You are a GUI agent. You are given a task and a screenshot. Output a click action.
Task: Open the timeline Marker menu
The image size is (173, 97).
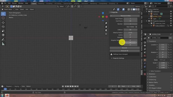tap(28, 86)
